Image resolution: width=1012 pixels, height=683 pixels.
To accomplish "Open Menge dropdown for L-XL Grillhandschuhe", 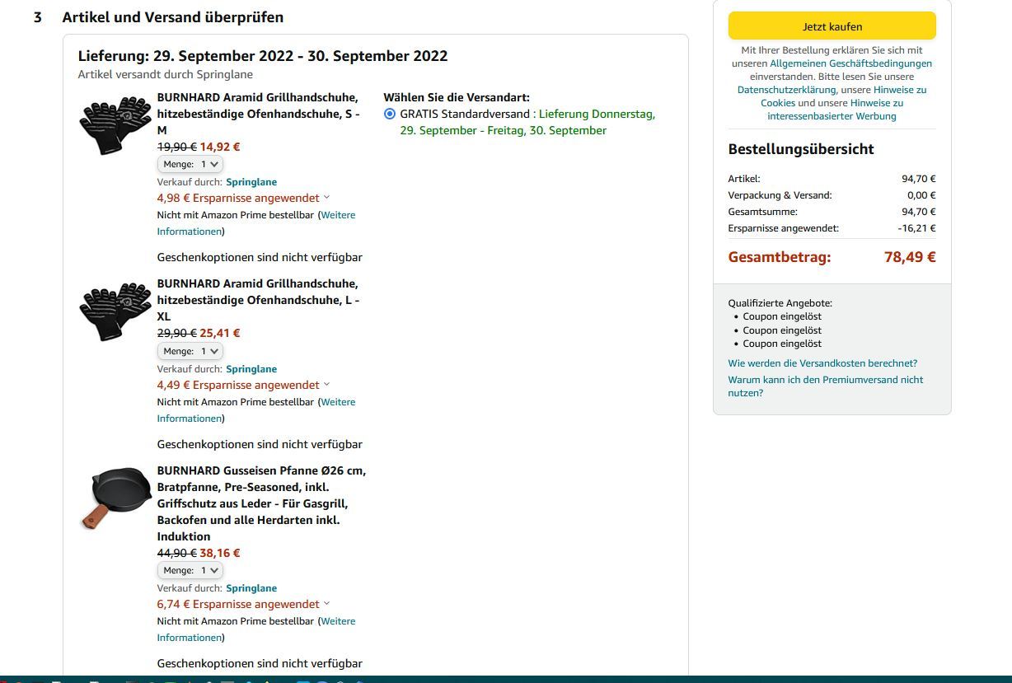I will coord(190,351).
